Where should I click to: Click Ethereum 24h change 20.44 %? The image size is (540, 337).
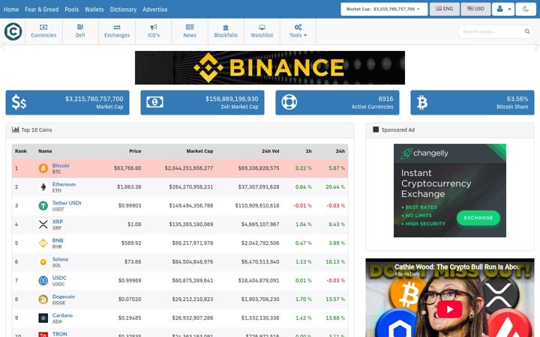tap(335, 186)
